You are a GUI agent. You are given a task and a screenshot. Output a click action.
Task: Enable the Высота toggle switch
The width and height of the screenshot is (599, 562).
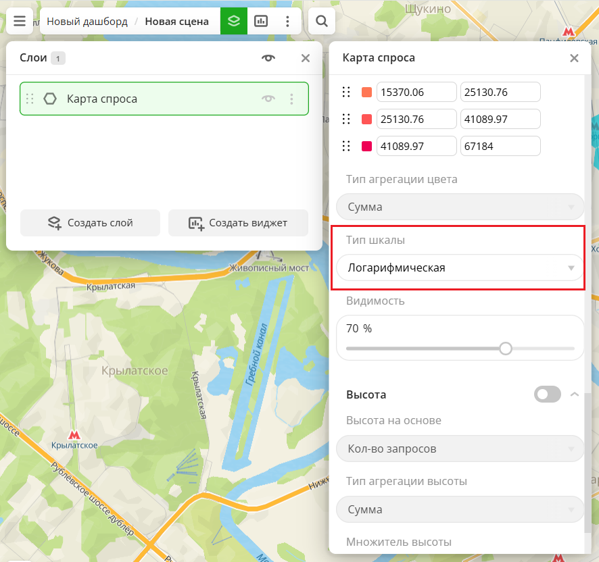[547, 394]
